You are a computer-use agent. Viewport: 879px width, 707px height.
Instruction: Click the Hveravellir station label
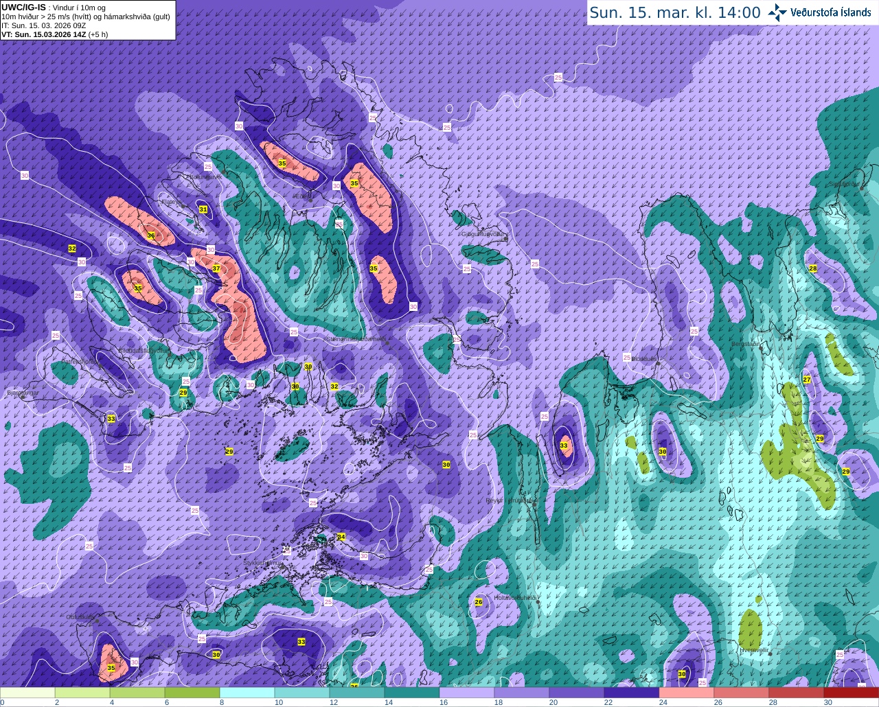coord(753,649)
